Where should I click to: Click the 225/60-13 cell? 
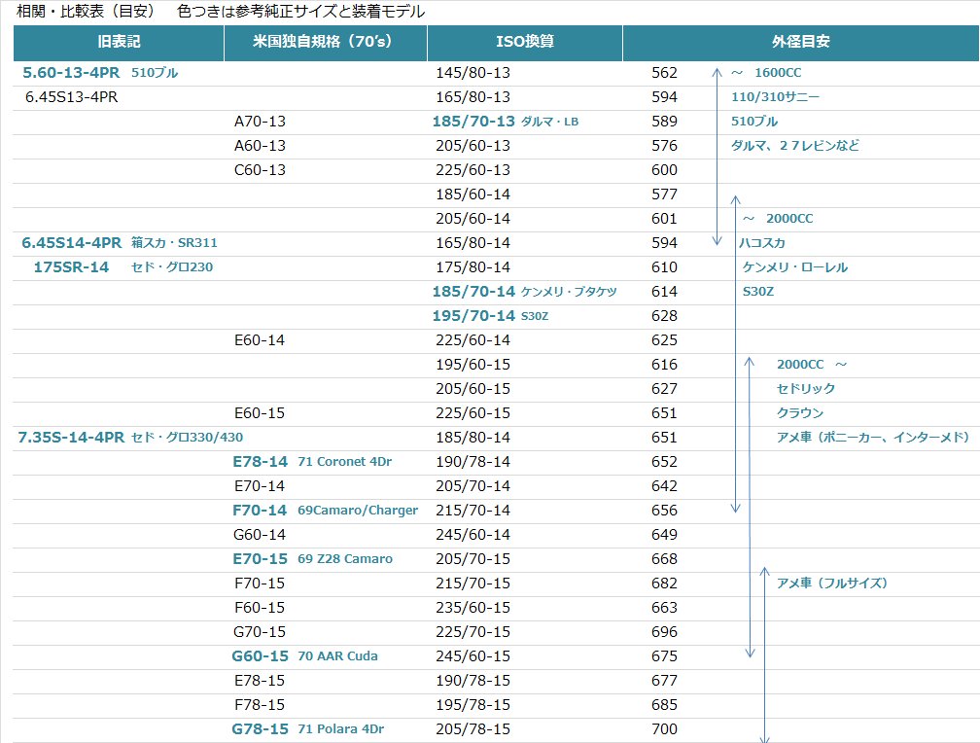(x=473, y=170)
